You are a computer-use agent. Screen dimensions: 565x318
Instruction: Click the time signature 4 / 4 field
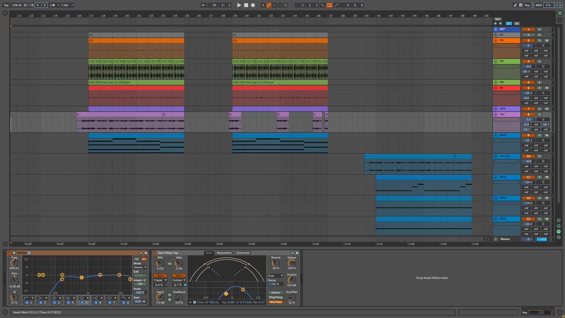(x=41, y=5)
